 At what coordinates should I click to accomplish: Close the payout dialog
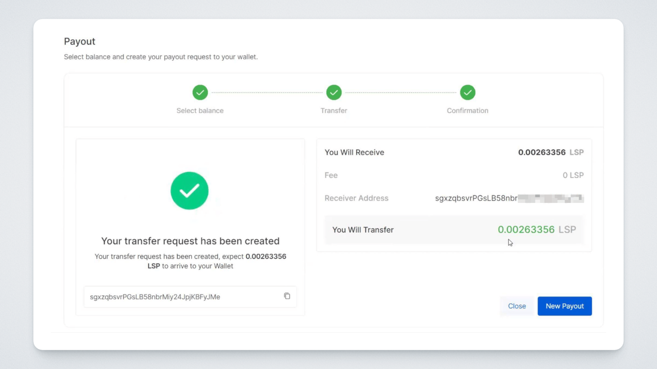click(x=517, y=306)
